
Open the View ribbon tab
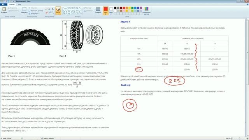point(19,4)
